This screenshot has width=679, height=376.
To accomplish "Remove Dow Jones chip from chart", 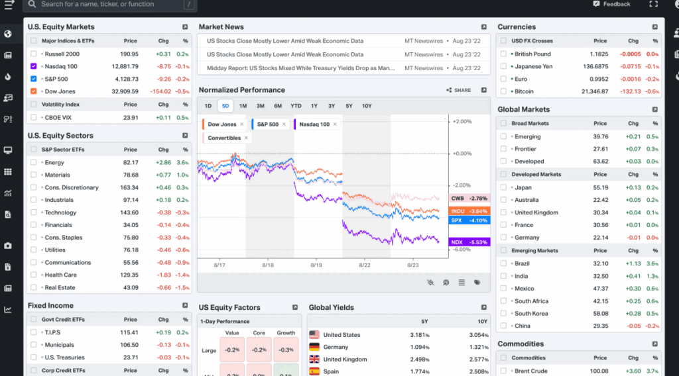I will pos(241,124).
